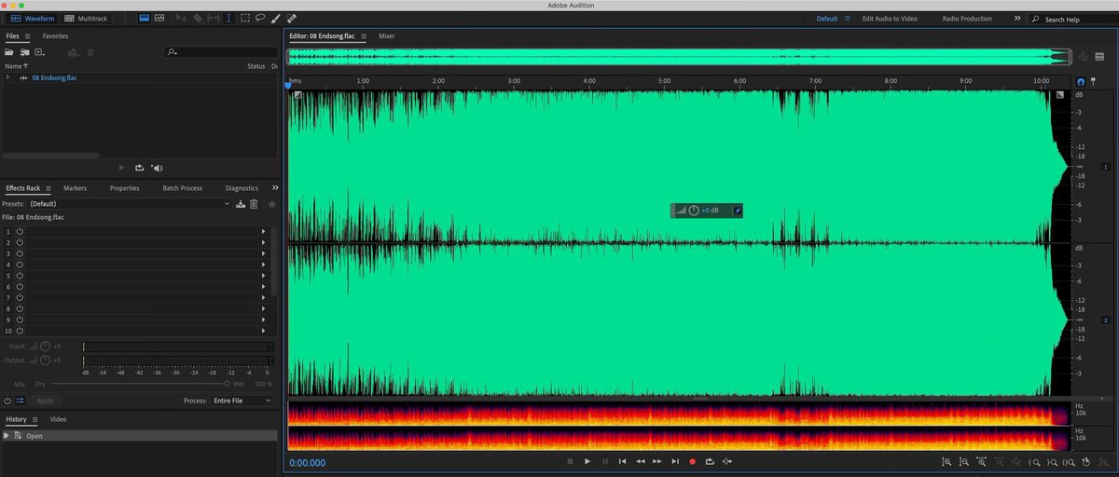This screenshot has width=1119, height=477.
Task: Open the Process Entire File dropdown
Action: point(242,401)
